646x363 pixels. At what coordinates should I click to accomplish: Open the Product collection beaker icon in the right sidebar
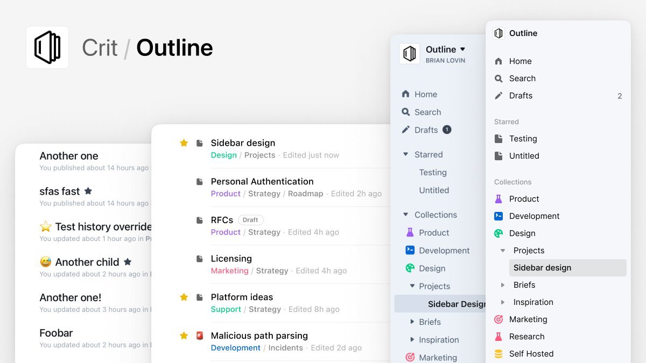click(498, 199)
